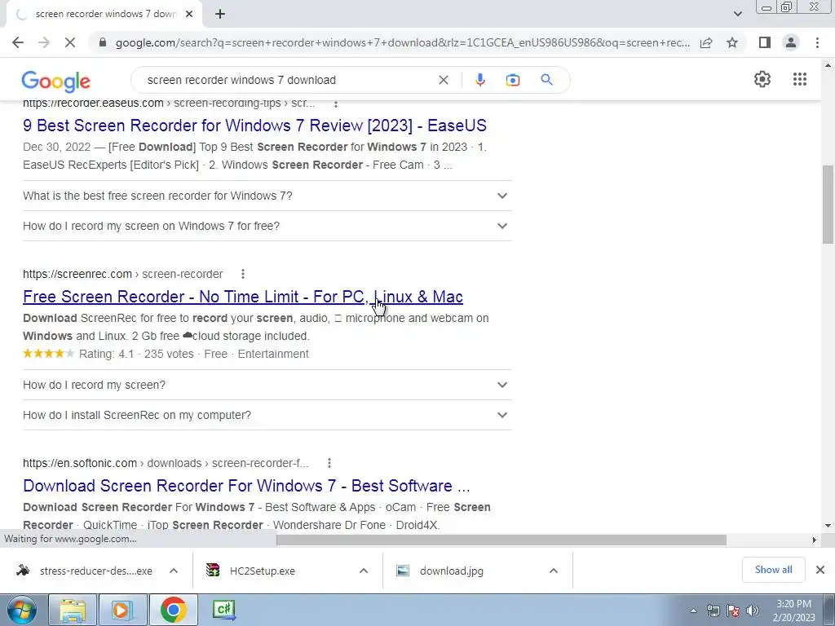Go to Google home via logo
The image size is (835, 626).
point(56,81)
